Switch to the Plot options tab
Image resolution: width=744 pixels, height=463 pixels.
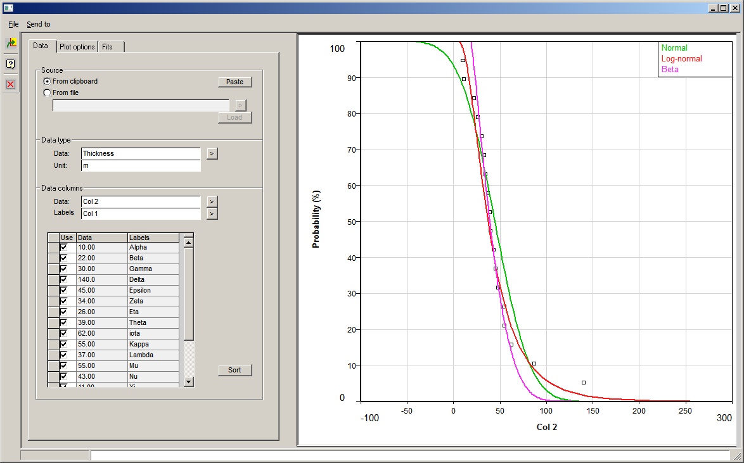coord(77,47)
